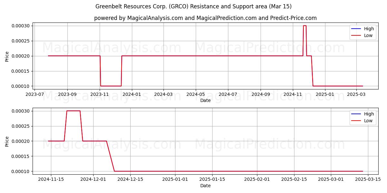
Task: Click the 0.00030 plateau peak in bottom chart
Action: pos(73,111)
